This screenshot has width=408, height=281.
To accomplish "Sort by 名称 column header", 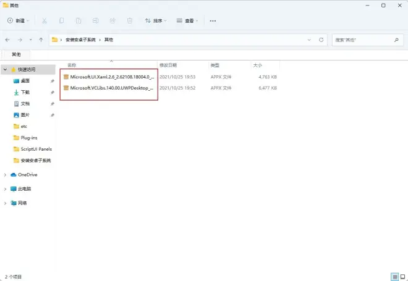I will (72, 65).
